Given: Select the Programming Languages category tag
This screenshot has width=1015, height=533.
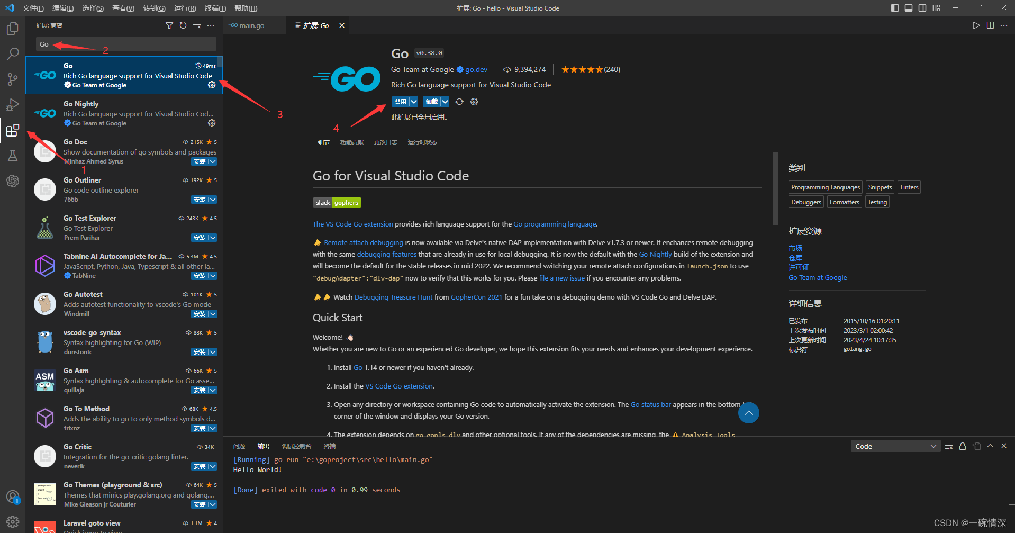Looking at the screenshot, I should pos(826,187).
